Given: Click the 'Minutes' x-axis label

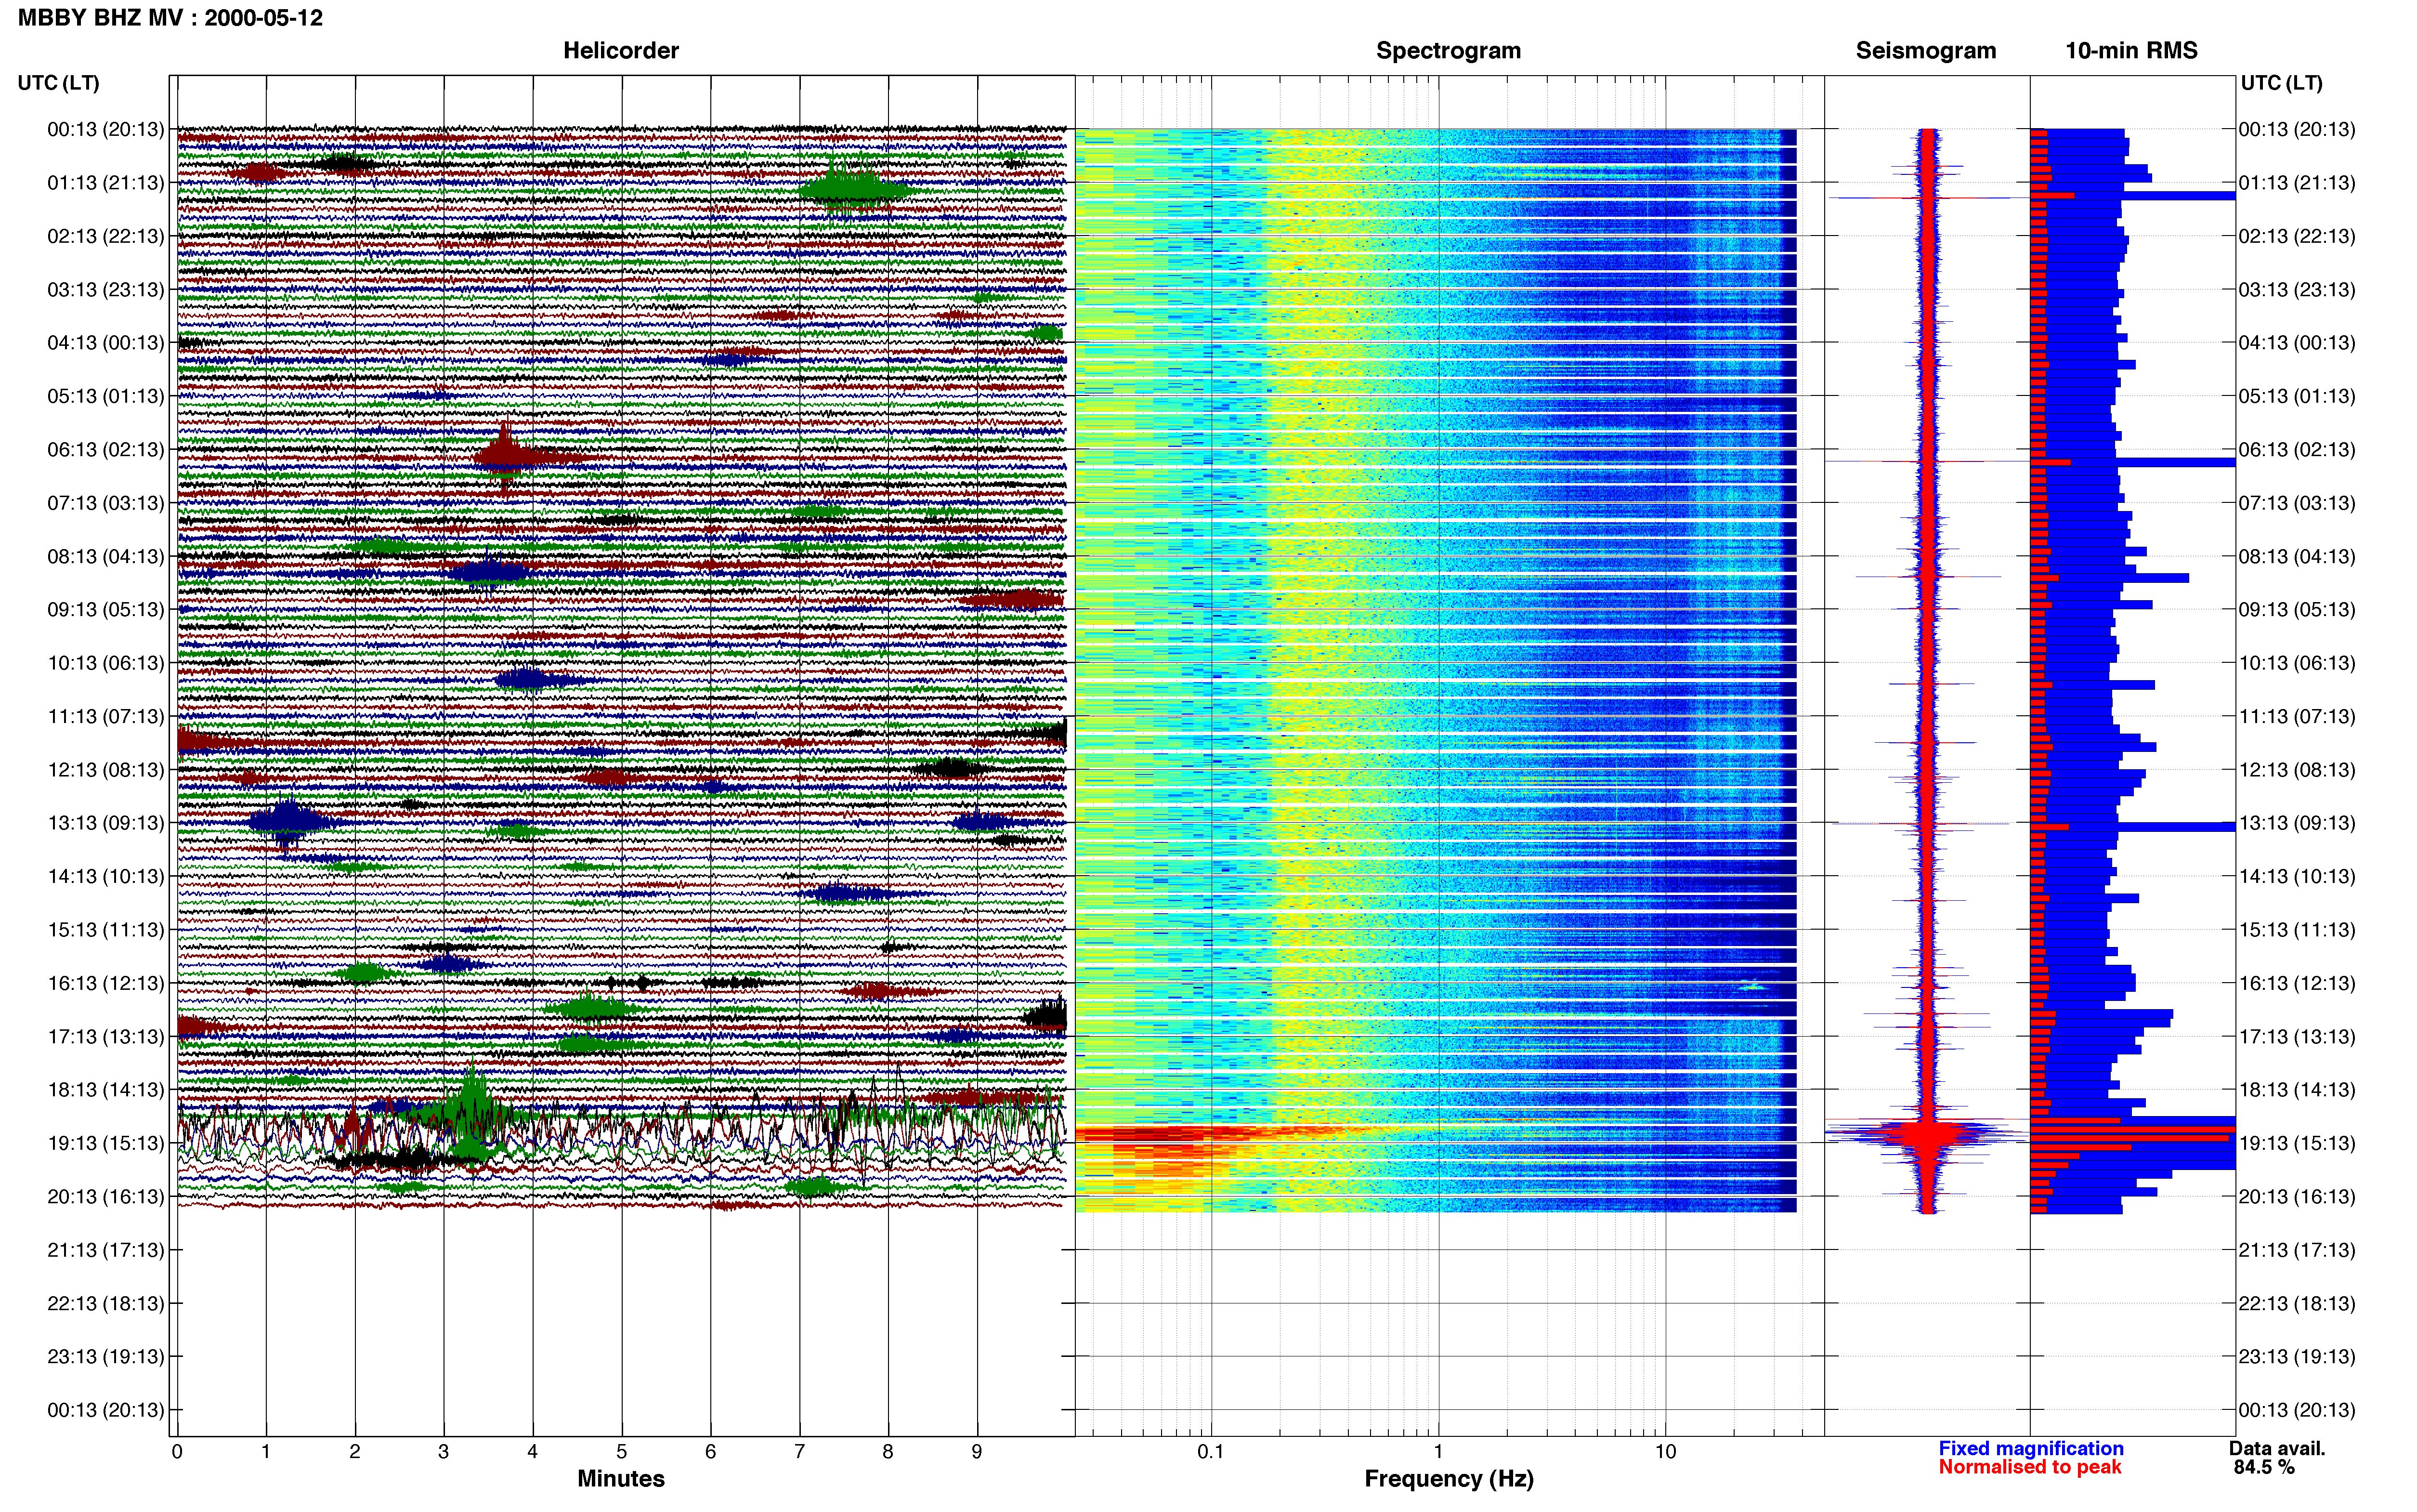Looking at the screenshot, I should (621, 1479).
